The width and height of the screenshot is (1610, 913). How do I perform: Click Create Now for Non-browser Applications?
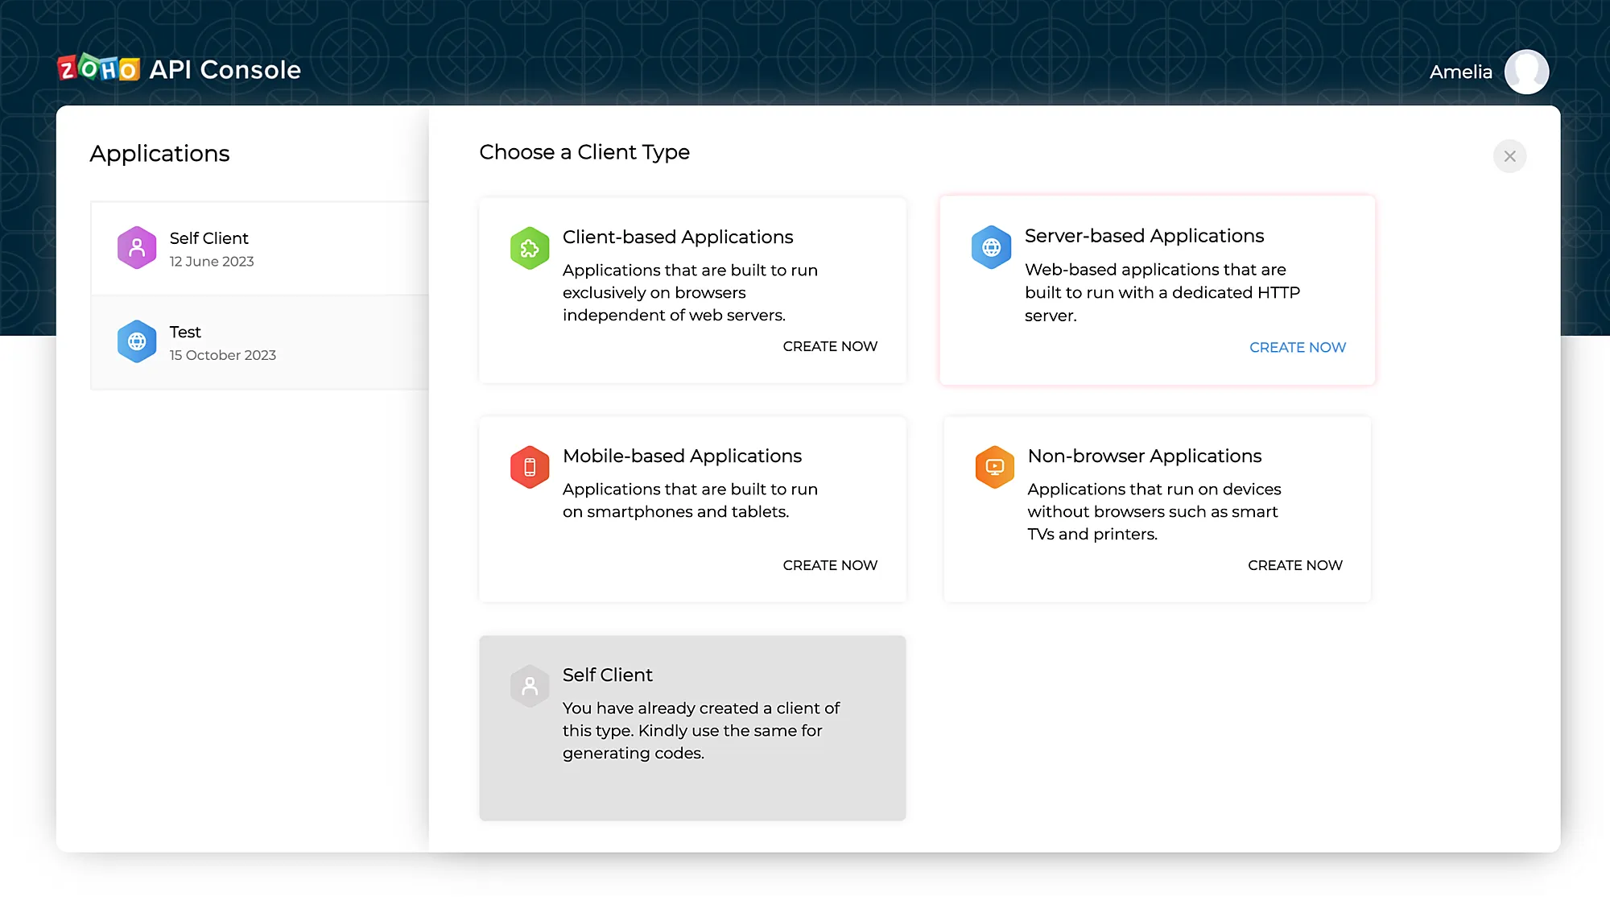(x=1294, y=565)
